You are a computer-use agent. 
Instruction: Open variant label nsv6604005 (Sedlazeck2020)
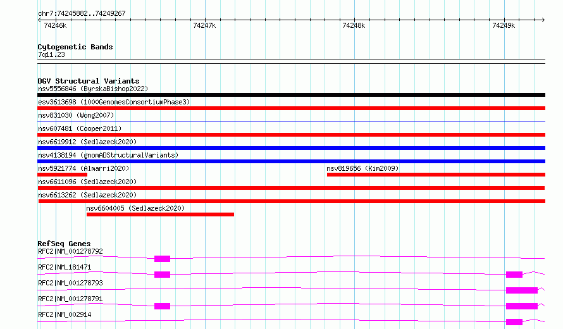(135, 208)
